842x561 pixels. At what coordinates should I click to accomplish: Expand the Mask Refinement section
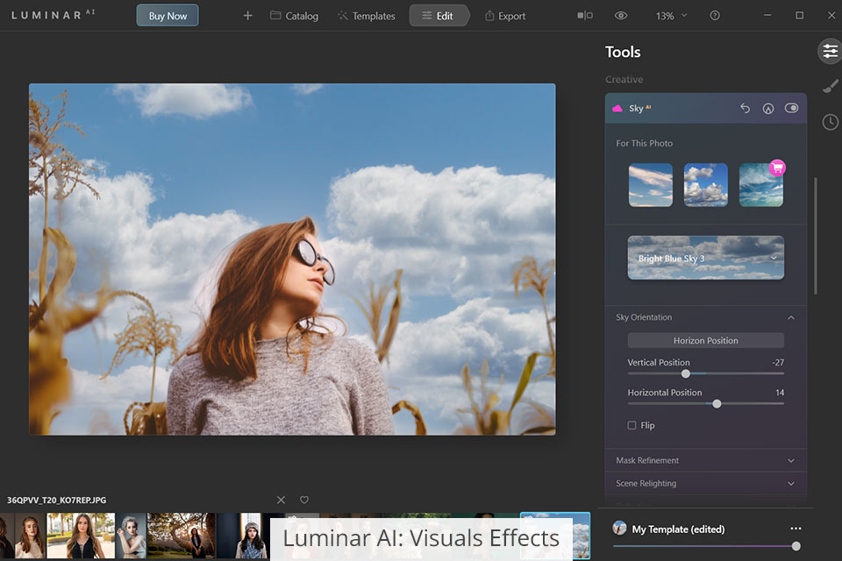point(705,460)
